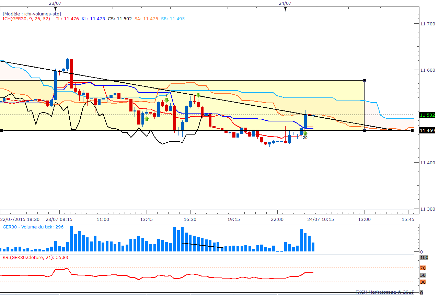
Task: Click the 24/07 date marker triangle
Action: coord(285,9)
